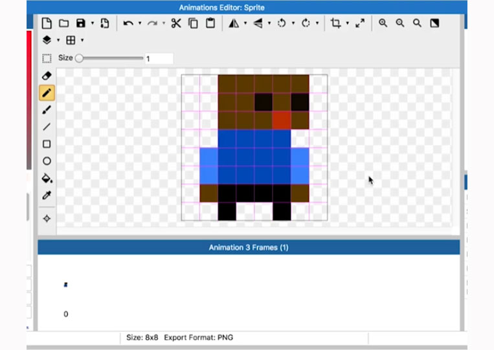Image resolution: width=494 pixels, height=350 pixels.
Task: Click the red color strip on left edge
Action: (x=29, y=100)
